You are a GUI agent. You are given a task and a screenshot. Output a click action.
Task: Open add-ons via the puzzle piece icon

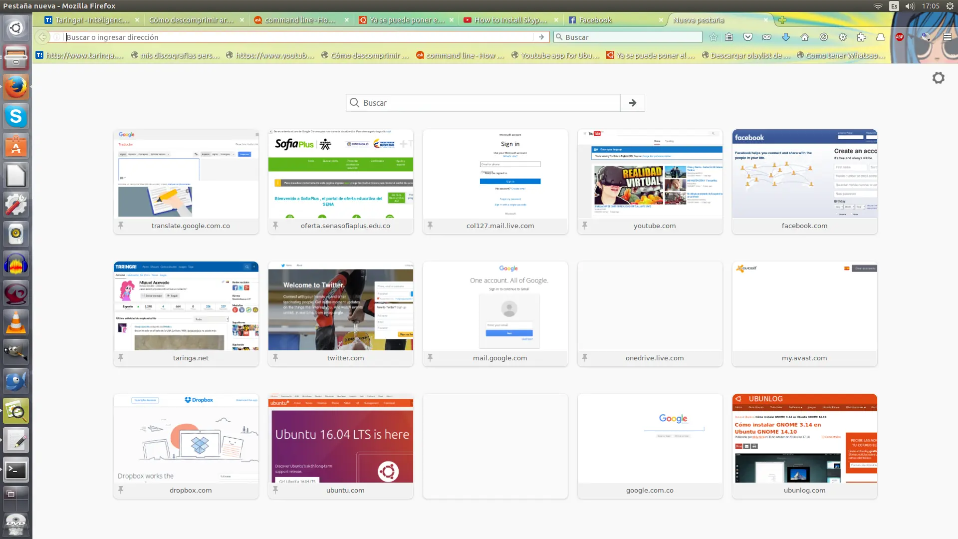(x=862, y=37)
